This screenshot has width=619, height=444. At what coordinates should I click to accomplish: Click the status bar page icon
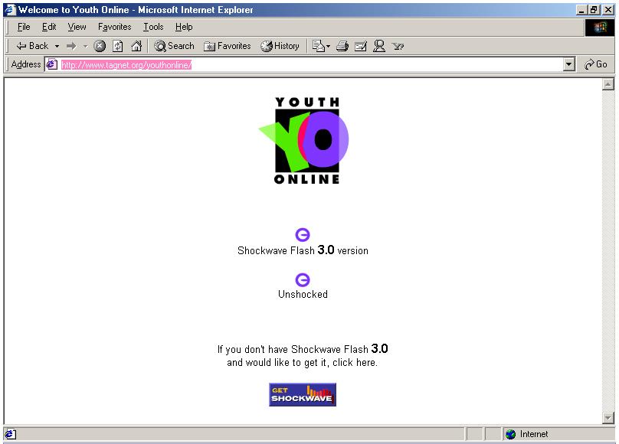click(x=10, y=434)
